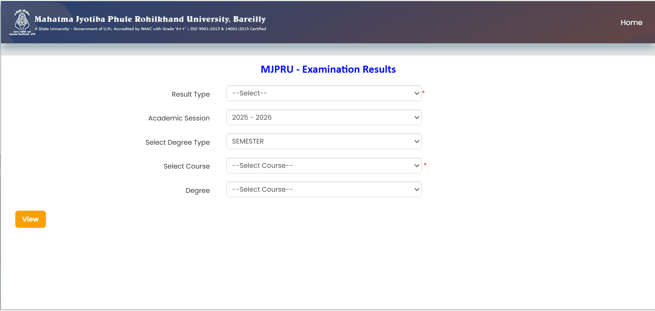
Task: Click the university name header title
Action: click(150, 19)
